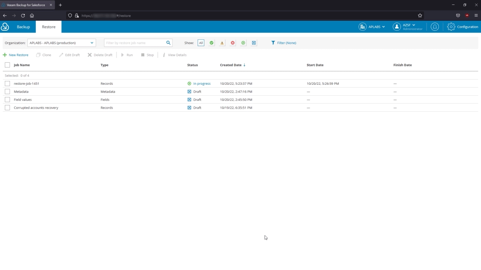Click the View Details toolbar button
This screenshot has width=481, height=270.
[x=174, y=55]
